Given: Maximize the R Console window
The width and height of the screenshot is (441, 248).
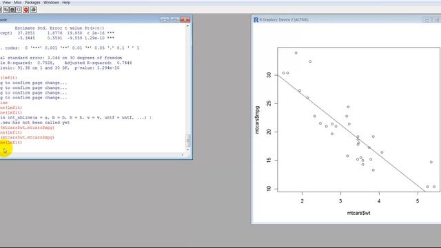Looking at the screenshot, I should pos(174,20).
